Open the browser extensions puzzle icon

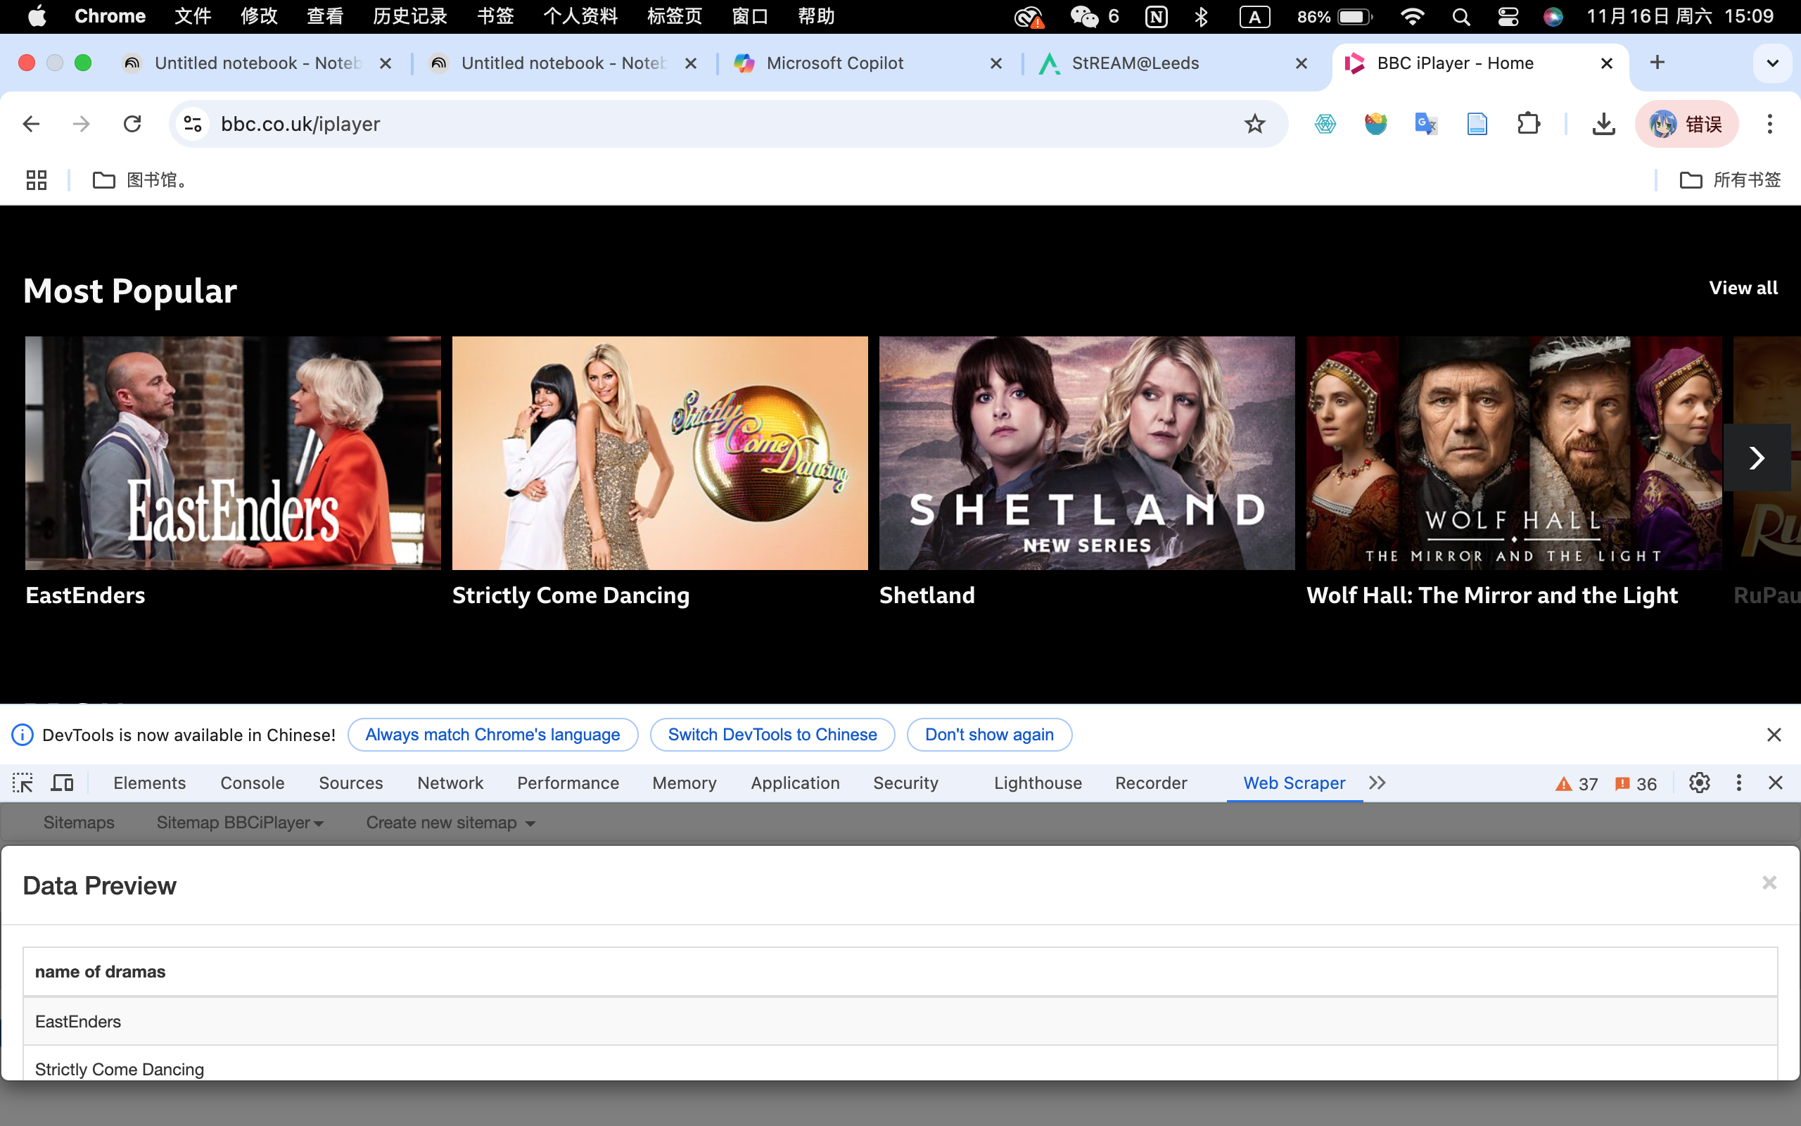(1529, 124)
